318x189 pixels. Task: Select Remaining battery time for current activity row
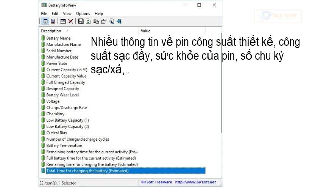[x=92, y=152]
